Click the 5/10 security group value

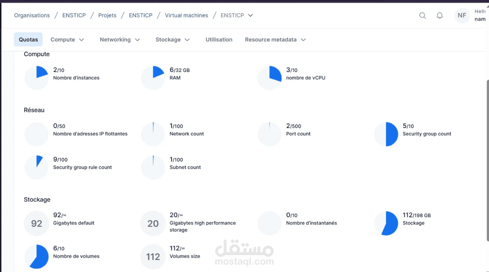pyautogui.click(x=408, y=126)
